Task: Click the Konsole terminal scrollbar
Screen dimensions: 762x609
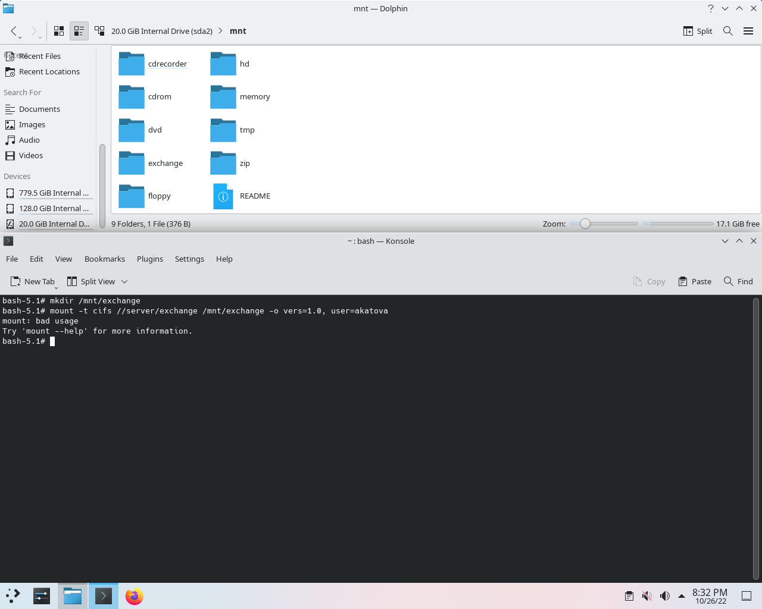Action: (756, 439)
